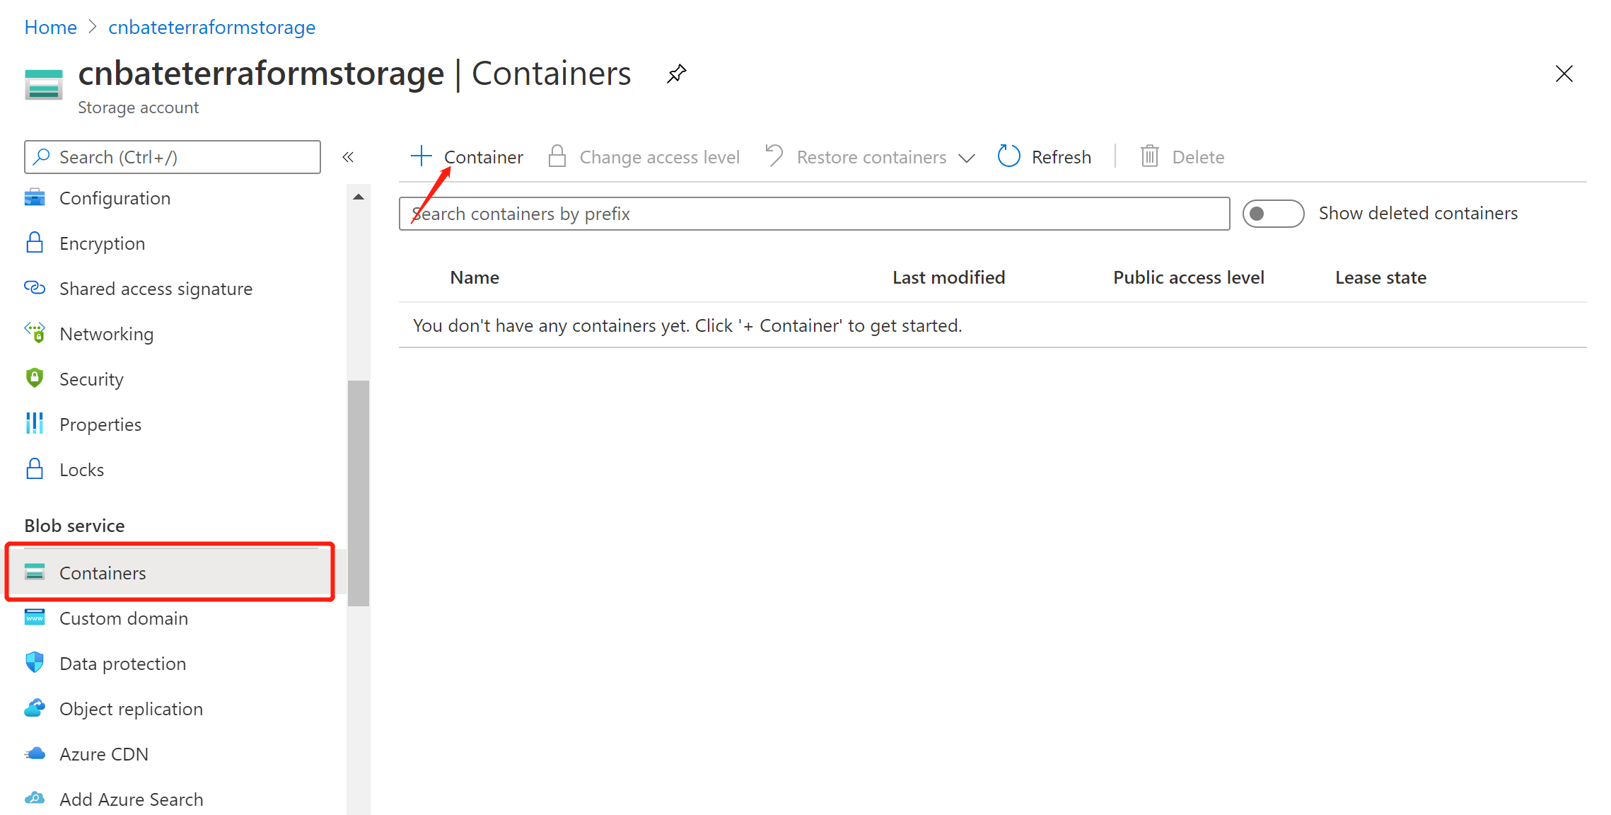Click the Object replication cloud icon
Screen dimensions: 1611x815
point(35,707)
